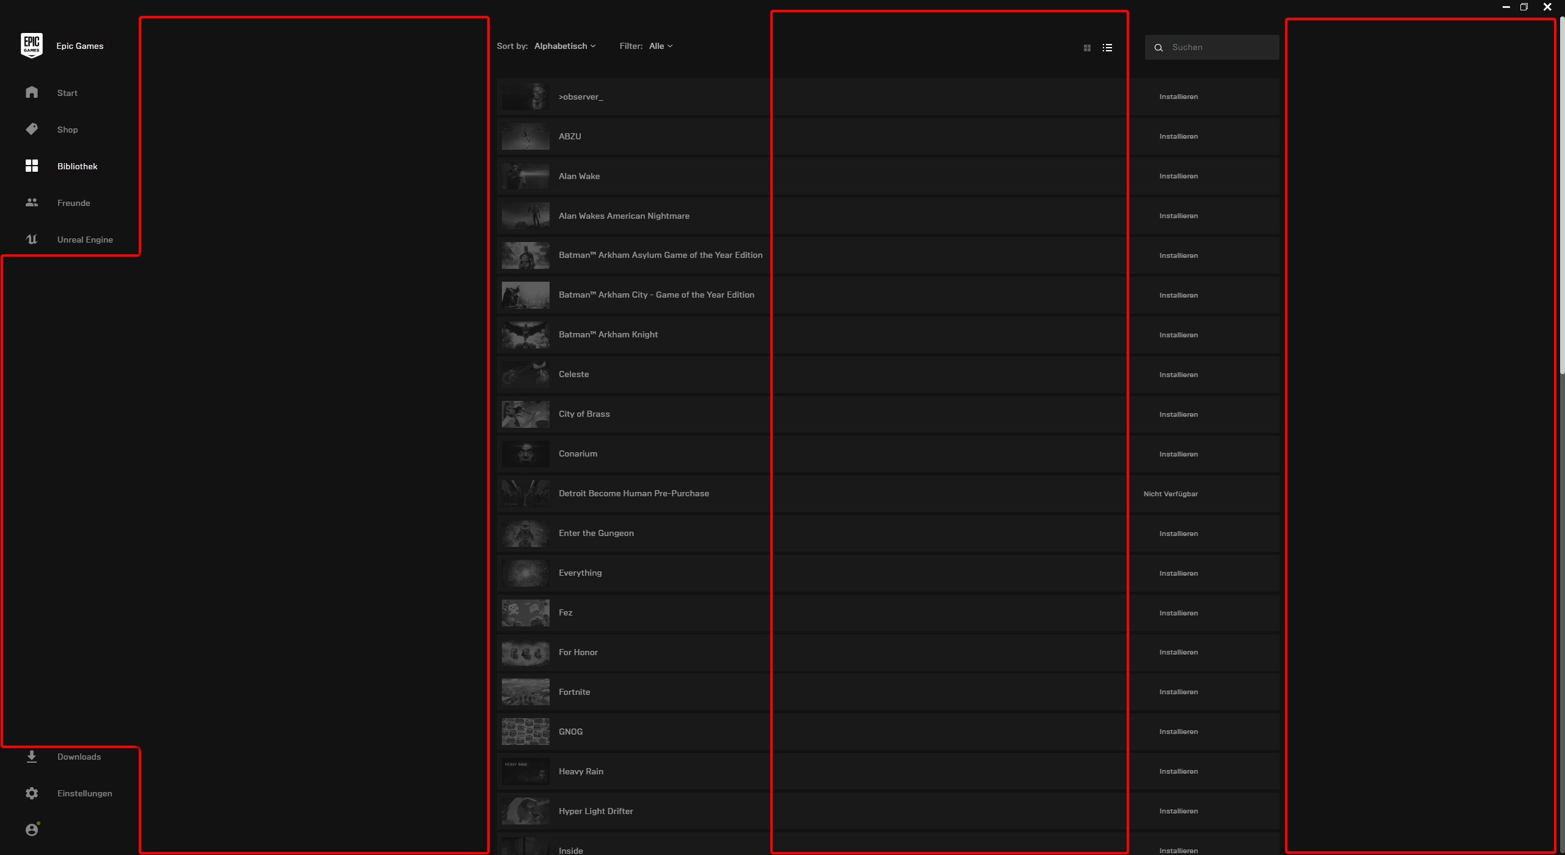
Task: Open the Unreal Engine section
Action: pos(85,240)
